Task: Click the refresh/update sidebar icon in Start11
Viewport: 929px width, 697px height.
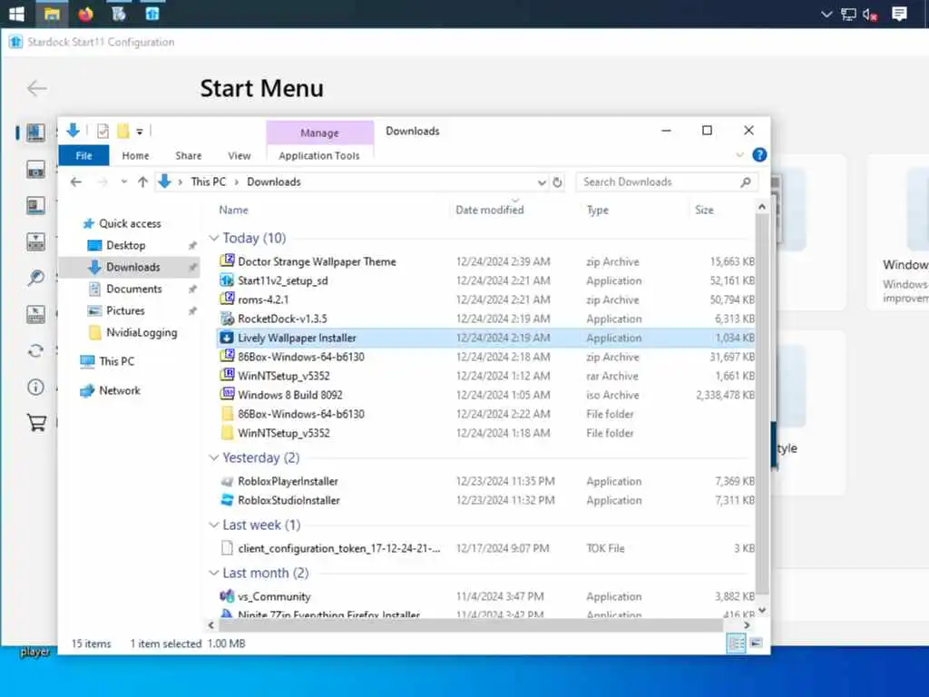Action: [x=35, y=351]
